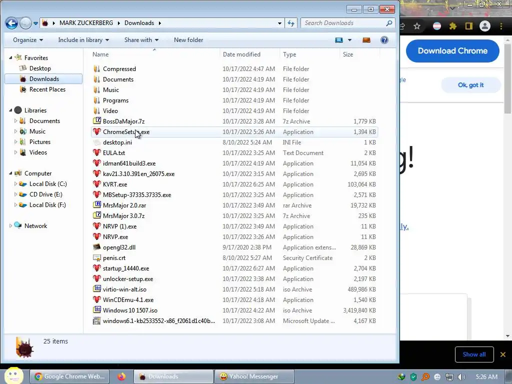The width and height of the screenshot is (512, 384).
Task: Select the unlocker-setup.exe file name
Action: (x=128, y=279)
